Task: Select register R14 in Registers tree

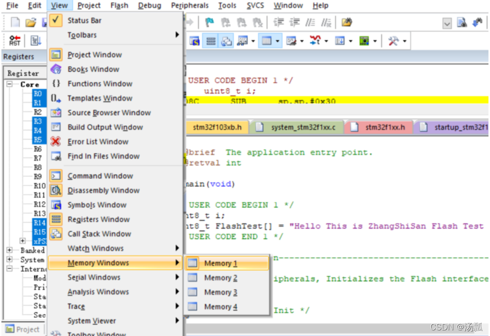Action: click(x=39, y=222)
